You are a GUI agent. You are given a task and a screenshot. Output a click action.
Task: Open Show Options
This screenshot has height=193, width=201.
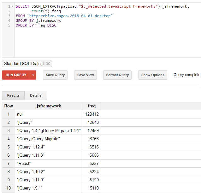[x=153, y=75]
